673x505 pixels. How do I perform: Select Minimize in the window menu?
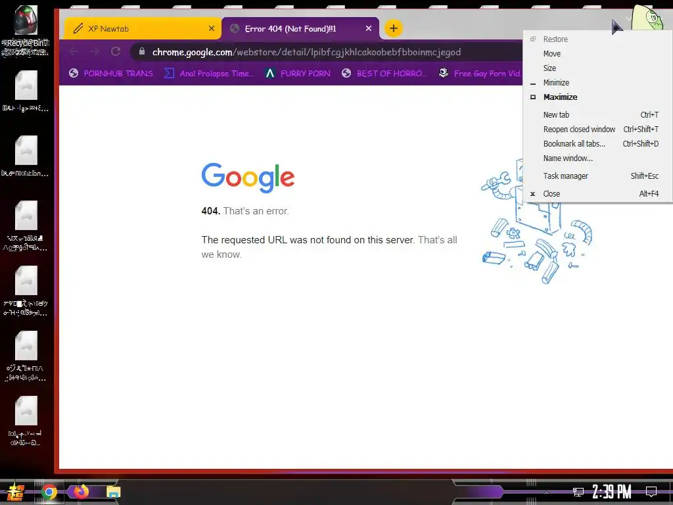pyautogui.click(x=597, y=82)
